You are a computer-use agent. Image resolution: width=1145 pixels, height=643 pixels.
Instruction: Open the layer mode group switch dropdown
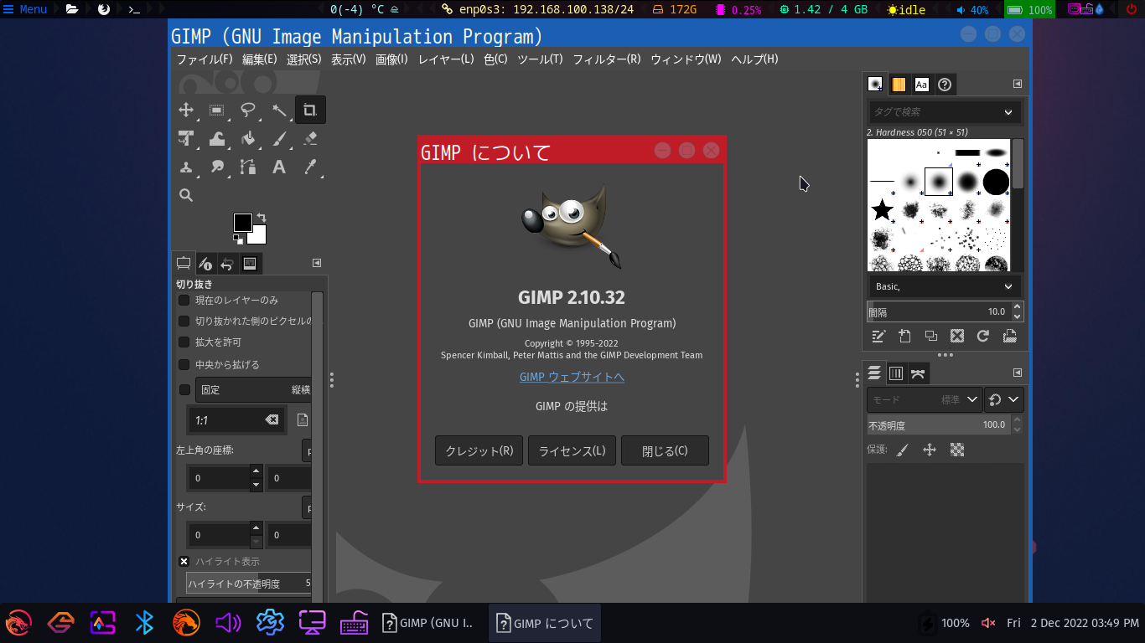[x=1004, y=400]
